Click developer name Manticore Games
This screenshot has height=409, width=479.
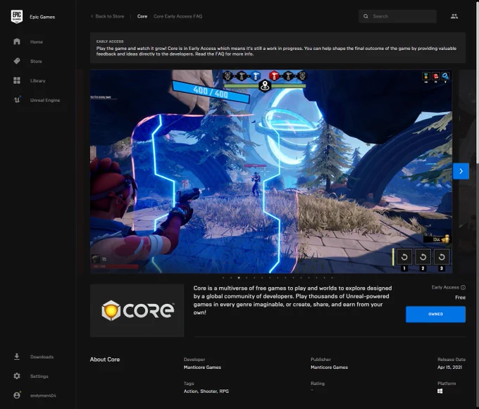(x=202, y=367)
